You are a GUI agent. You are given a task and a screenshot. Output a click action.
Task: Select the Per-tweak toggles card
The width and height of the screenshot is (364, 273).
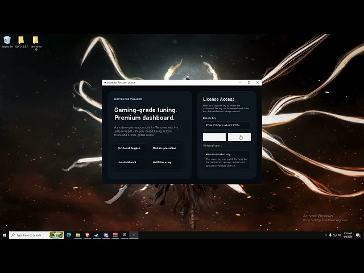(x=130, y=149)
